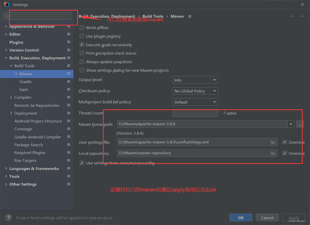Click the search magnifier icon

pos(7,16)
